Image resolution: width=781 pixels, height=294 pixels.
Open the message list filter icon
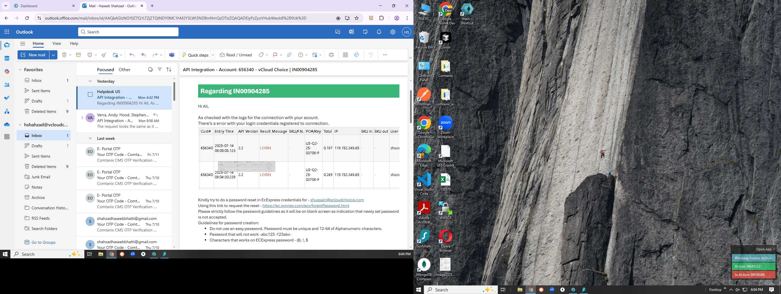tap(159, 69)
